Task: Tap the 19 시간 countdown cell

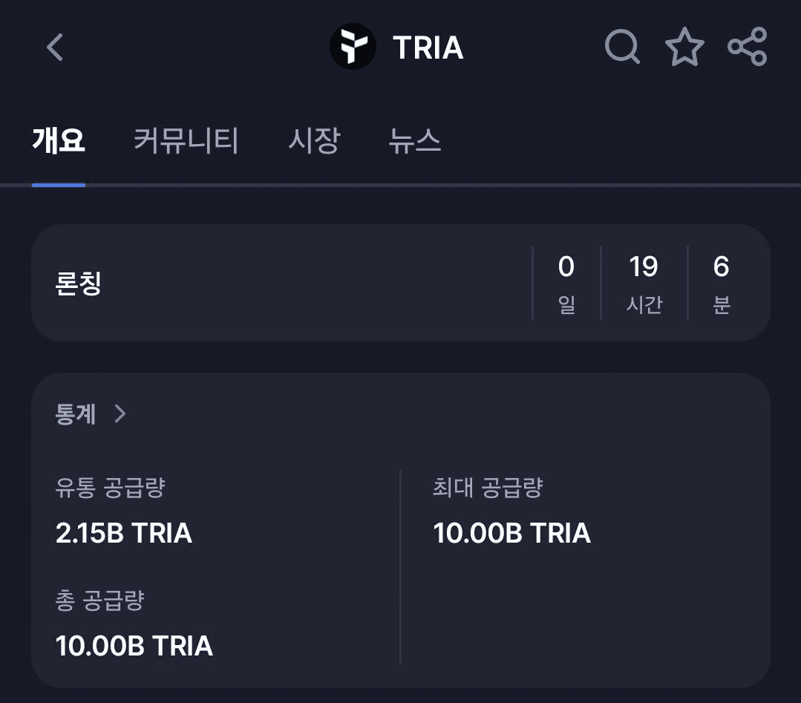Action: point(644,284)
